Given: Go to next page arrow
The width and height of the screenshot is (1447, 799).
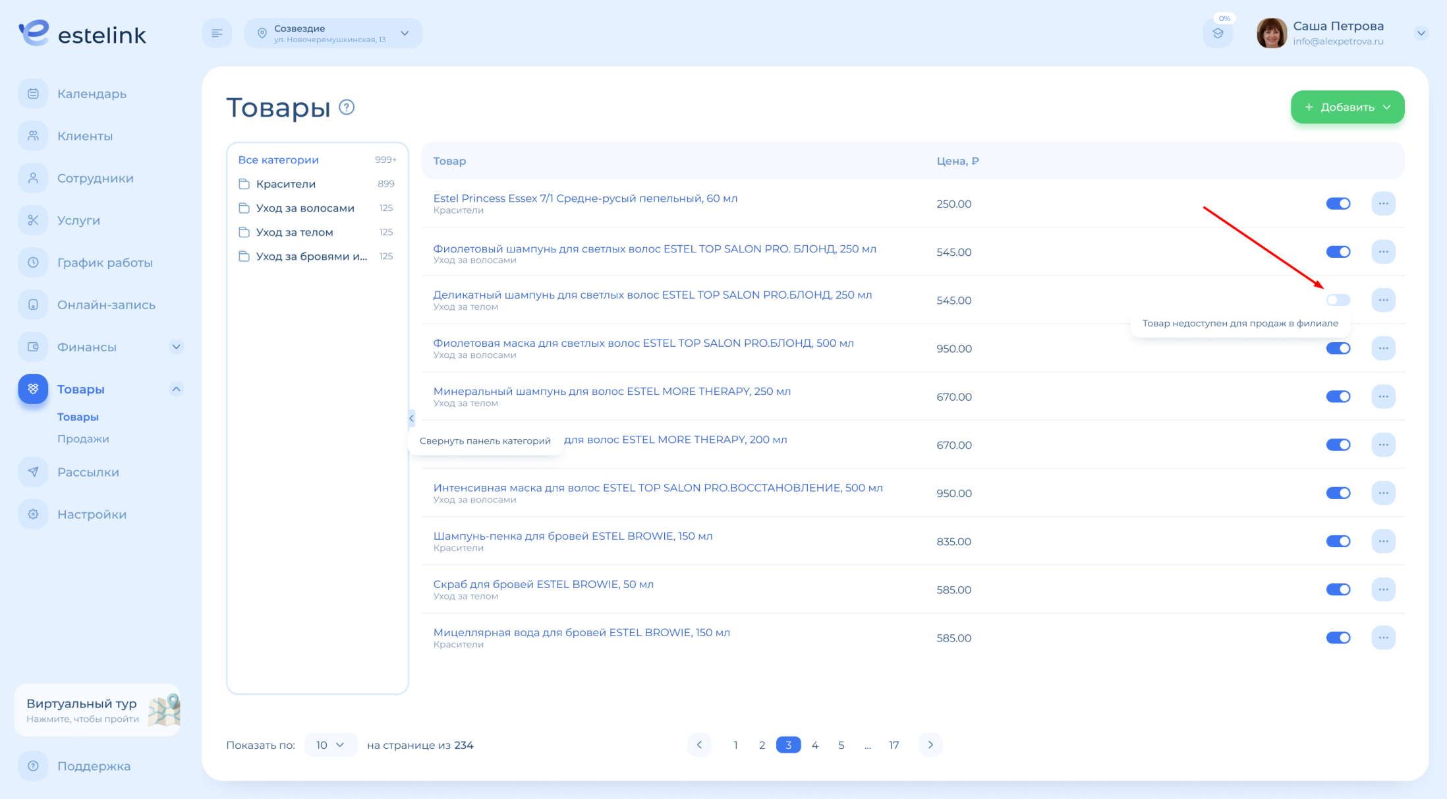Looking at the screenshot, I should point(930,745).
